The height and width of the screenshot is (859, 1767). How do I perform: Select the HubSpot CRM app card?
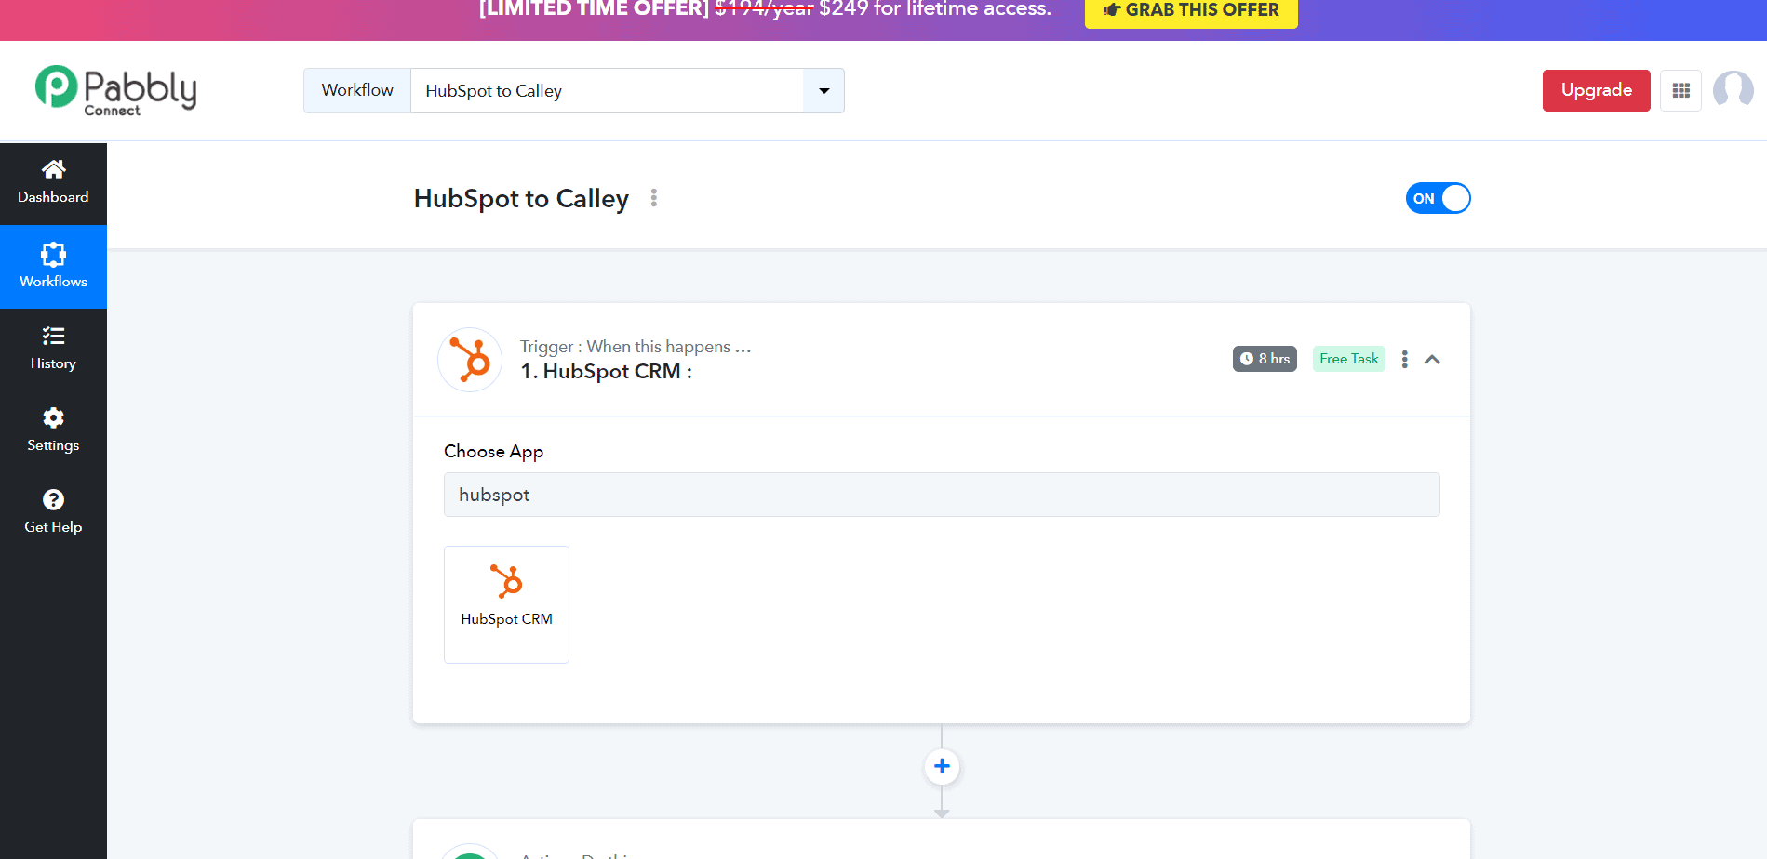tap(506, 604)
